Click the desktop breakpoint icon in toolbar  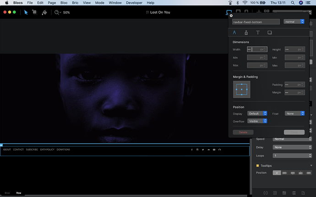point(229,12)
